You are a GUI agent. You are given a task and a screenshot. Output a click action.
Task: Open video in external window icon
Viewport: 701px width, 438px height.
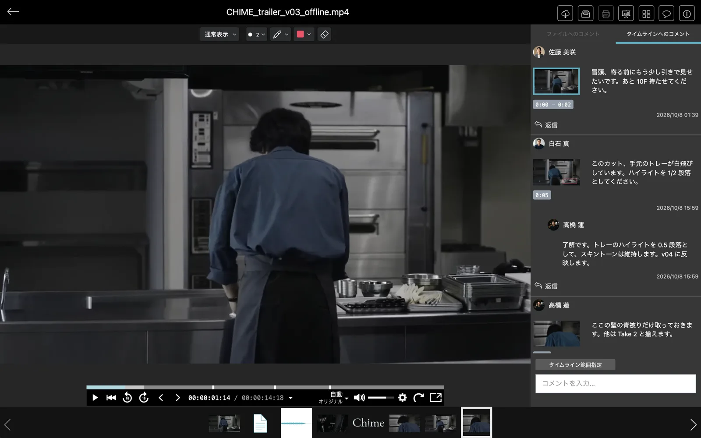(435, 398)
